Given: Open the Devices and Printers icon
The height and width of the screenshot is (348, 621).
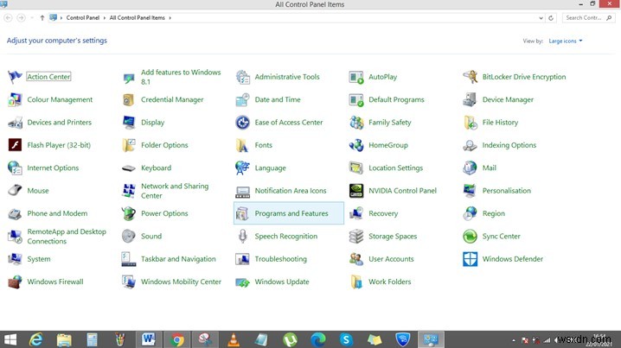Looking at the screenshot, I should (15, 123).
